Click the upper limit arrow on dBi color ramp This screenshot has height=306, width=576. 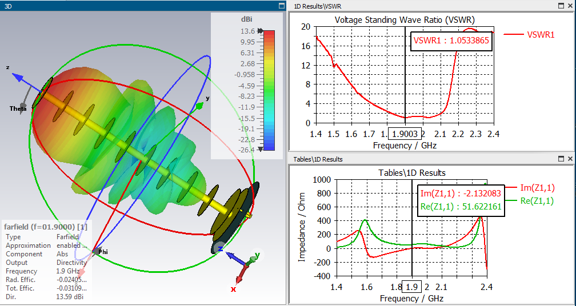coord(261,31)
